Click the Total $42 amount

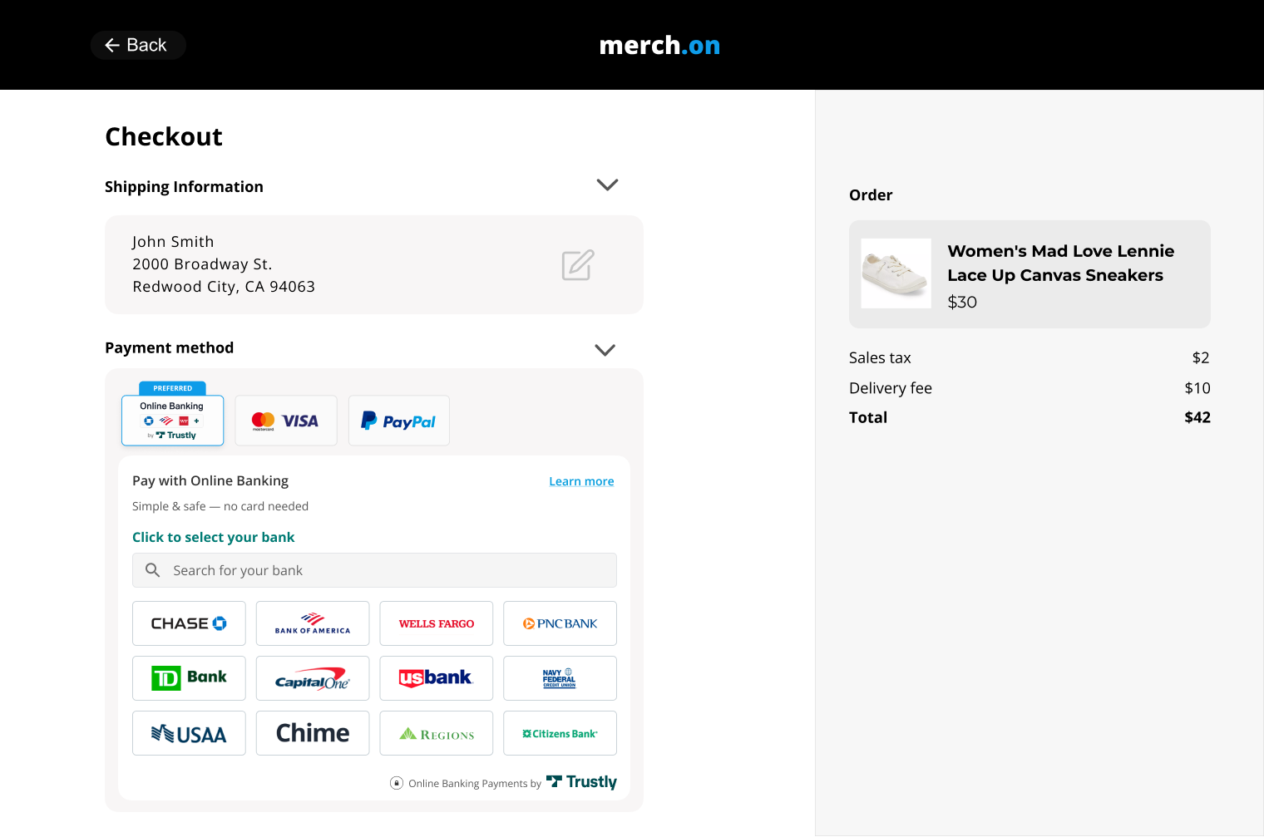tap(1197, 417)
